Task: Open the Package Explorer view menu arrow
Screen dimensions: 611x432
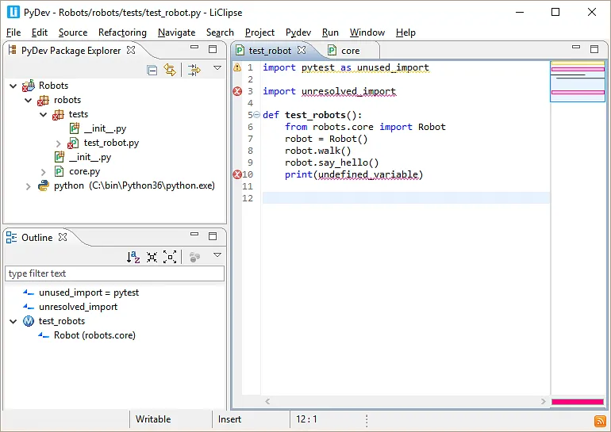Action: (217, 69)
